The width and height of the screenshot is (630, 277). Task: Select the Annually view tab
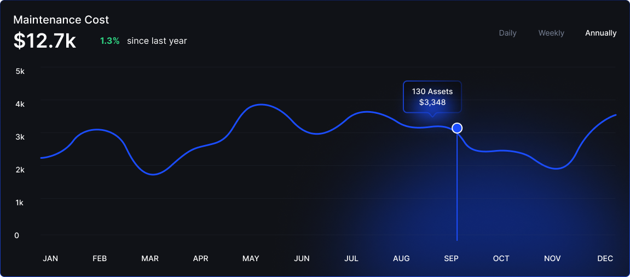[x=600, y=33]
